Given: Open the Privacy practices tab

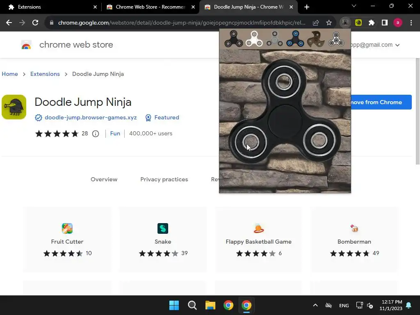Looking at the screenshot, I should [164, 180].
